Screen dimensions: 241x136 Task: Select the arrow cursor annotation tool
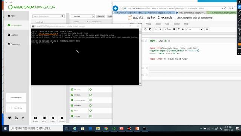[x=239, y=2]
